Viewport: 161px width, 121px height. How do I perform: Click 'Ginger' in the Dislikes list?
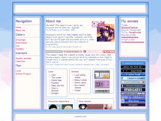pyautogui.click(x=78, y=90)
